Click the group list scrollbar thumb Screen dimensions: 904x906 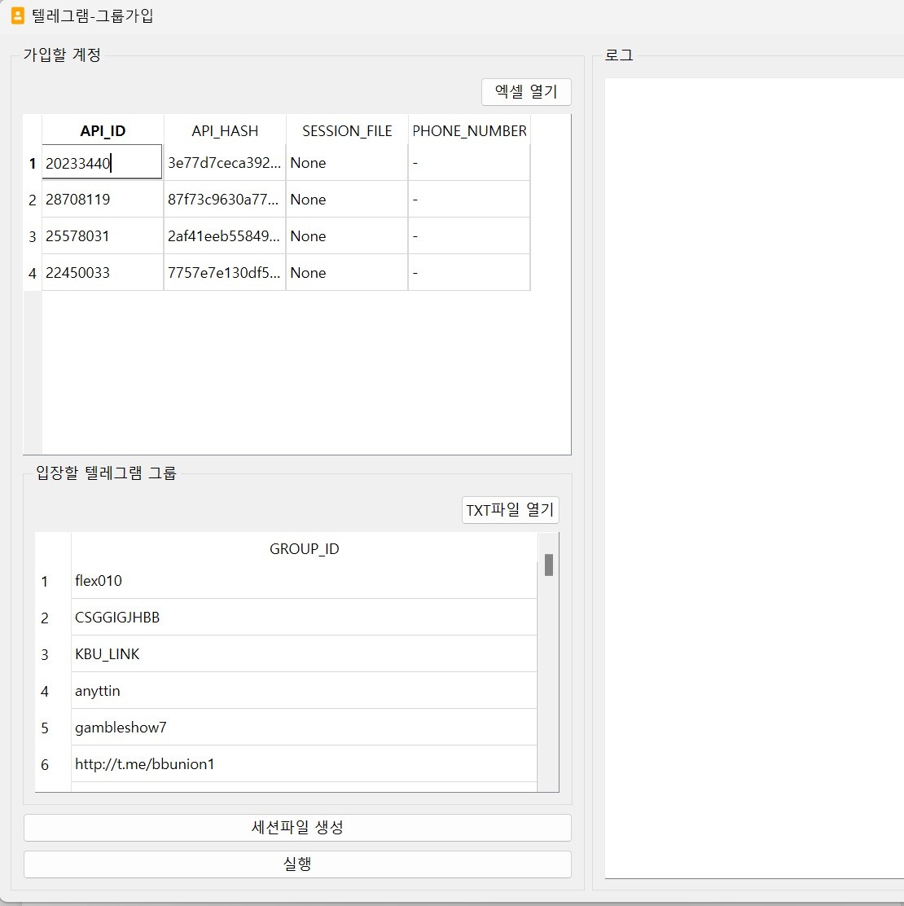549,562
